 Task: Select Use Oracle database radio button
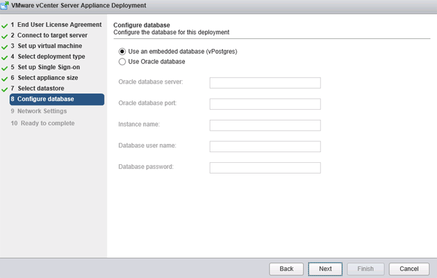[122, 62]
